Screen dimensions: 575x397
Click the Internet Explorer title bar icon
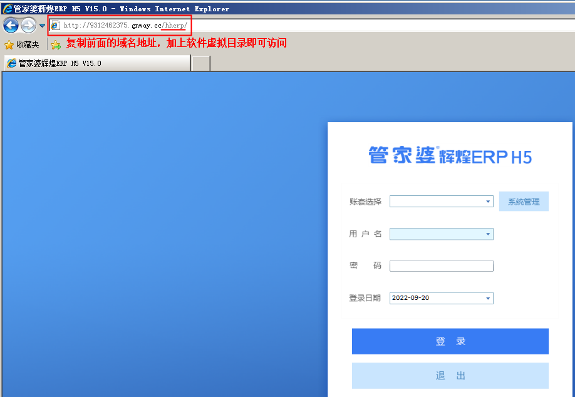pos(7,8)
